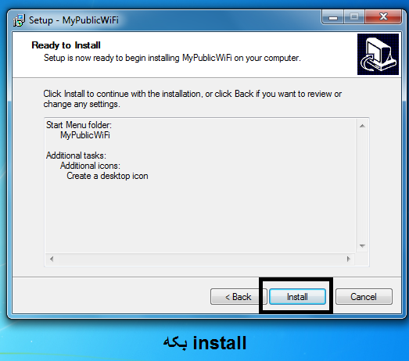409x361 pixels.
Task: Click the 'Ready to Install' heading
Action: 66,45
